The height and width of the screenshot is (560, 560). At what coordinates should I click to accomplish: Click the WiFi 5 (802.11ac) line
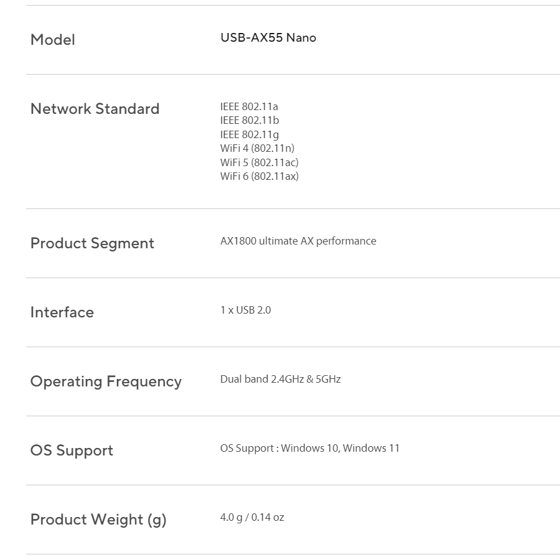pos(259,162)
